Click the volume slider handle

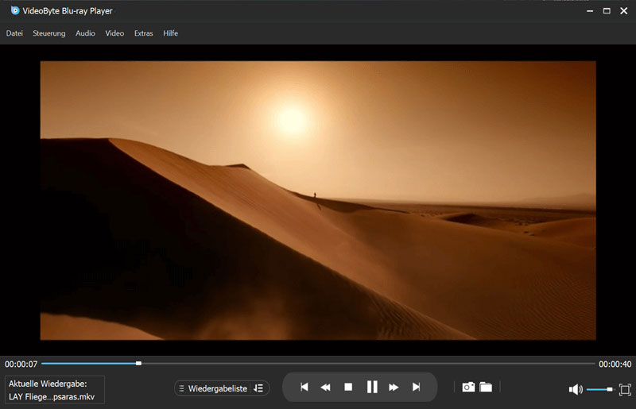[x=610, y=389]
